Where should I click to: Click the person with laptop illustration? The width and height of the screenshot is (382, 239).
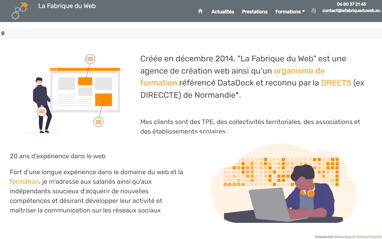pos(283,183)
